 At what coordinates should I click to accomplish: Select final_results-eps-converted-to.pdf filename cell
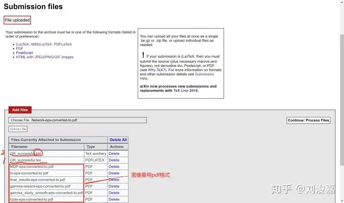[x=46, y=180]
